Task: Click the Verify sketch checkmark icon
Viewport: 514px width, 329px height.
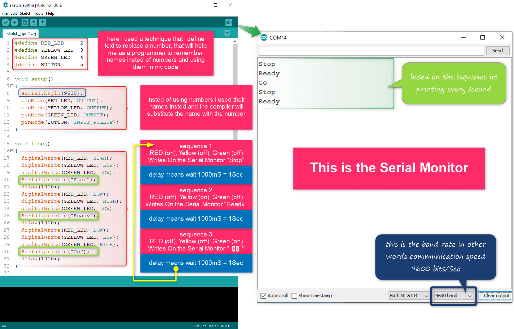Action: (6, 22)
